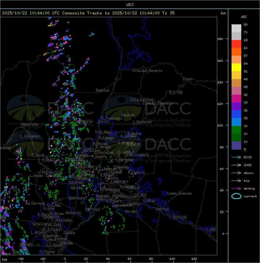The image size is (260, 263).
Task: Click the S_MARTIN map label
Action: point(118,182)
